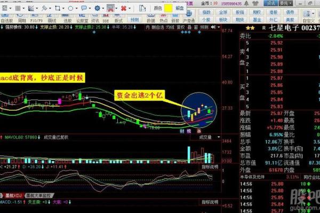Select the angled pencil line tool
Viewport: 320px width, 213px height.
pyautogui.click(x=44, y=8)
